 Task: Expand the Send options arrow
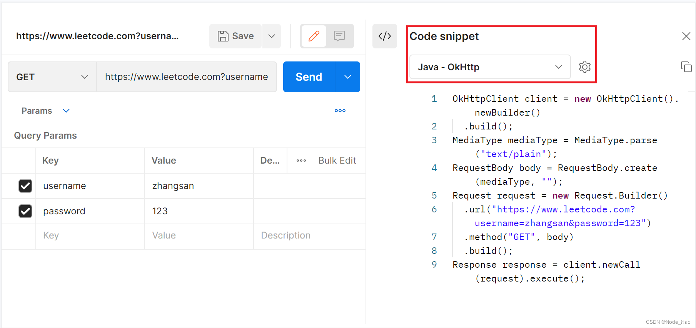coord(348,77)
